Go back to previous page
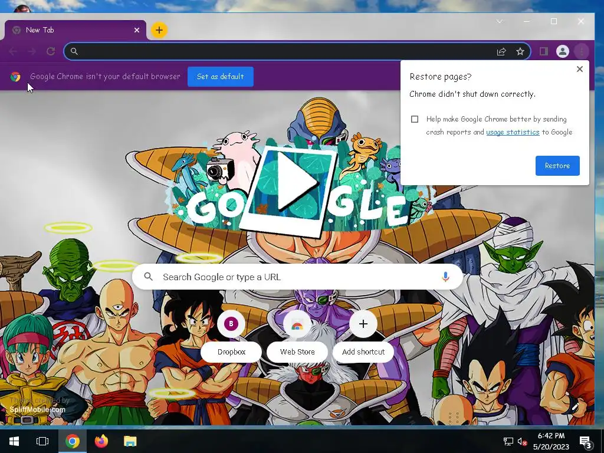This screenshot has width=604, height=453. coord(13,51)
